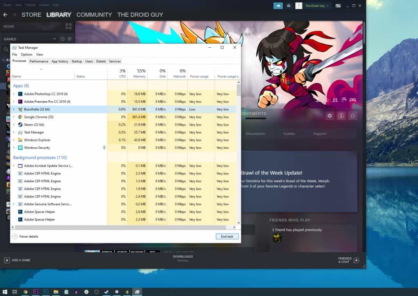This screenshot has height=296, width=418.
Task: Switch to the Performance tab
Action: coord(39,61)
